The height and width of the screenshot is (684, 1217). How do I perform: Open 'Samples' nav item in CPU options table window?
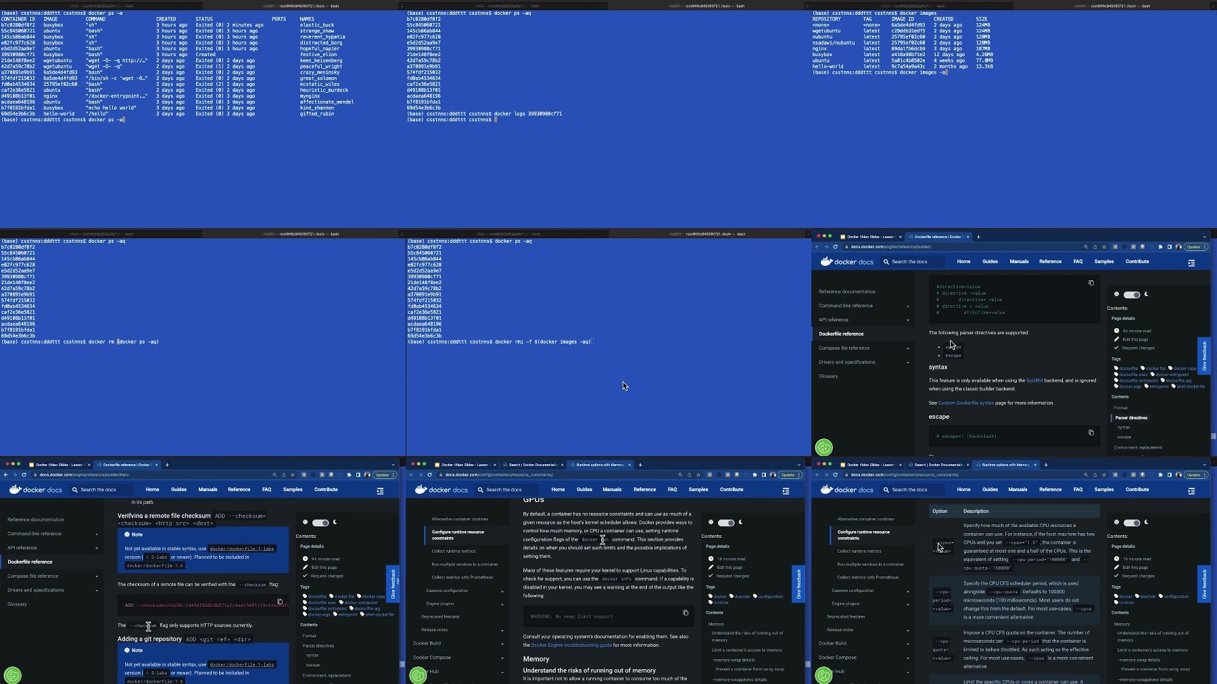click(1104, 490)
